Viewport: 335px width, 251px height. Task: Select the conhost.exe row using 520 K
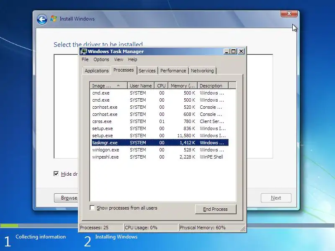[x=160, y=107]
